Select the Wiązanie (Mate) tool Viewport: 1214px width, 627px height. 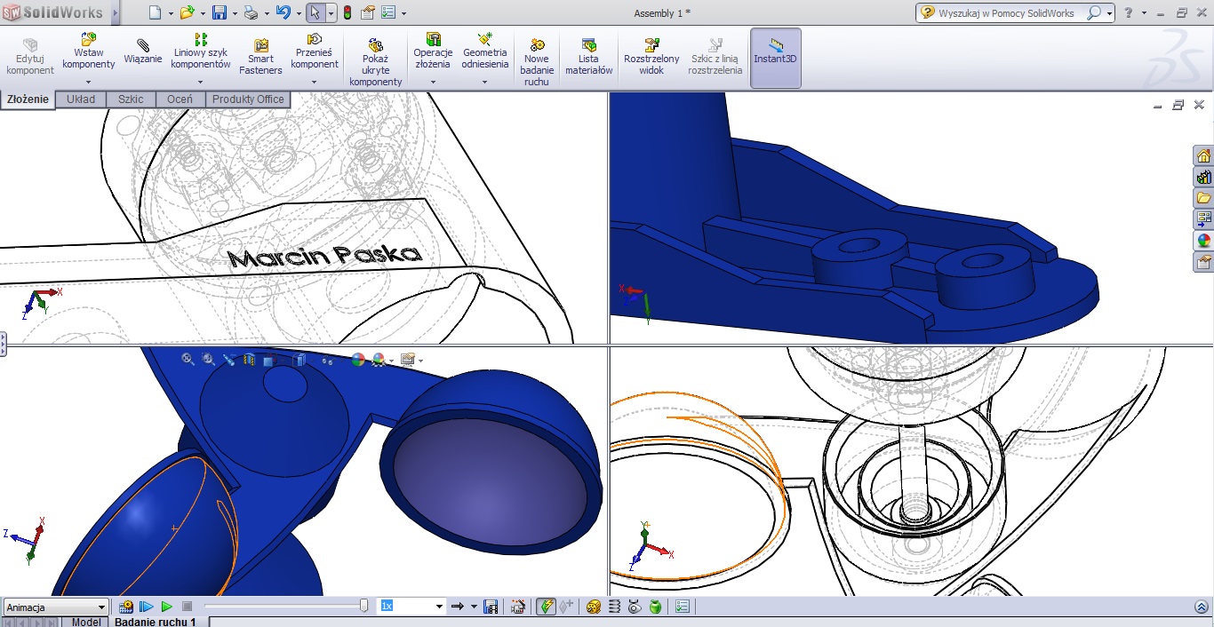pos(143,53)
